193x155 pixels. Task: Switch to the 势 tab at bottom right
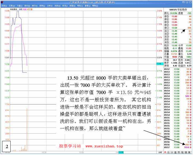pyautogui.click(x=179, y=152)
